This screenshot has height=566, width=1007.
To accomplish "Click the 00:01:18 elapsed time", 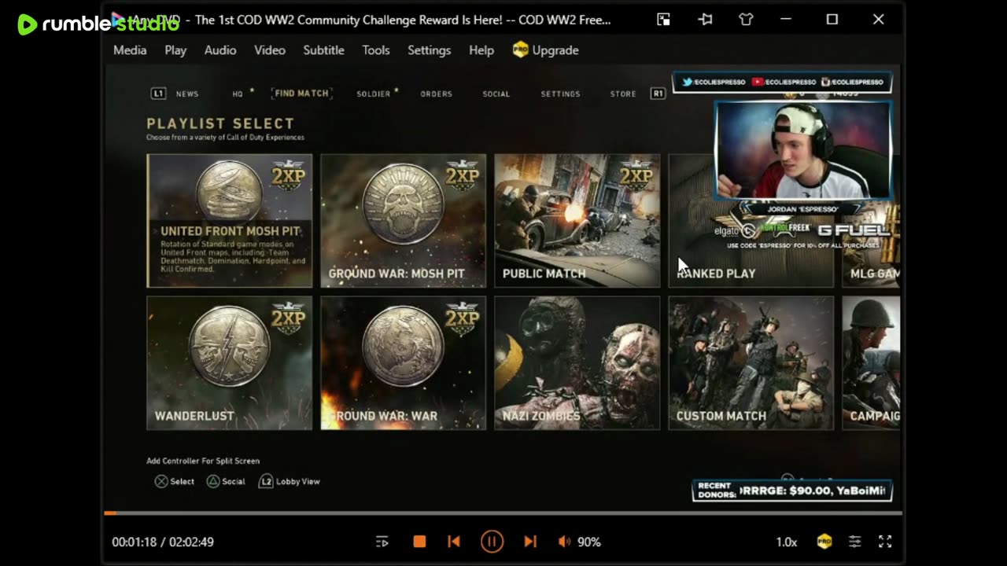I will tap(134, 542).
